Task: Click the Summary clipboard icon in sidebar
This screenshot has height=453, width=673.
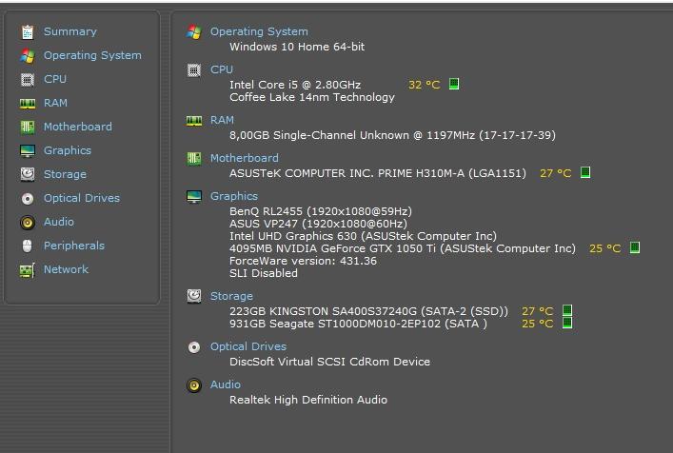Action: 27,31
